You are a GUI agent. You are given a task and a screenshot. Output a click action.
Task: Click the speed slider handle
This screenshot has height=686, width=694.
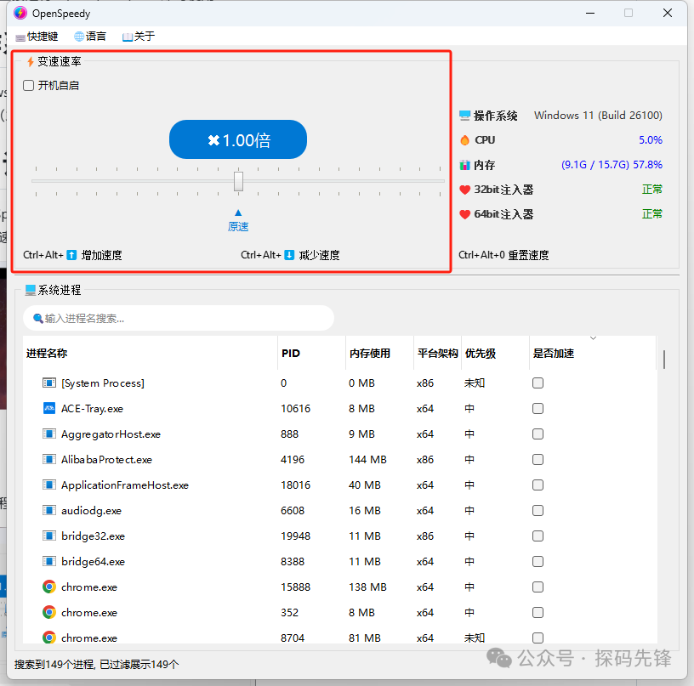click(238, 181)
